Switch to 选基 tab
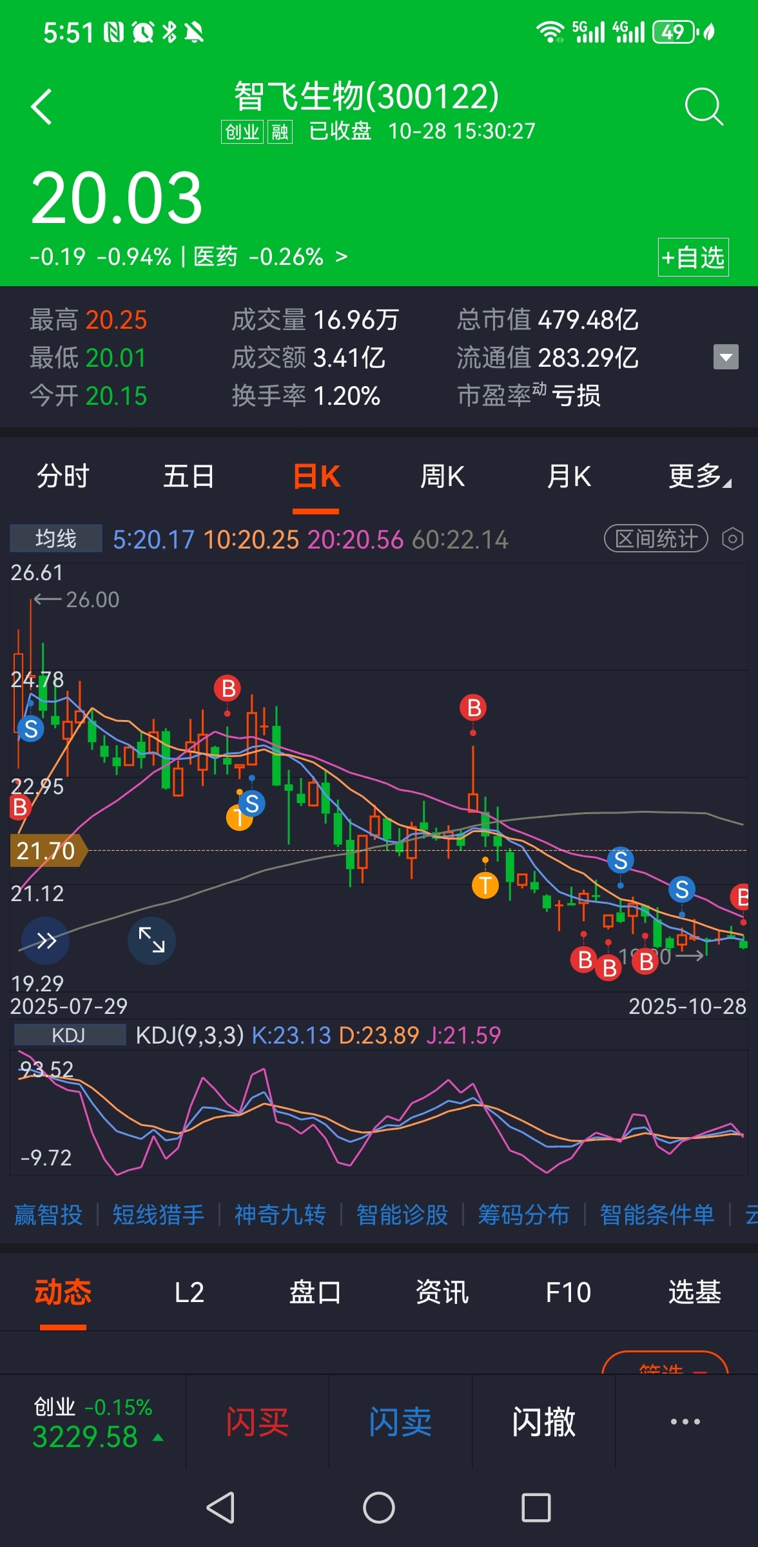Image resolution: width=758 pixels, height=1547 pixels. [694, 1292]
